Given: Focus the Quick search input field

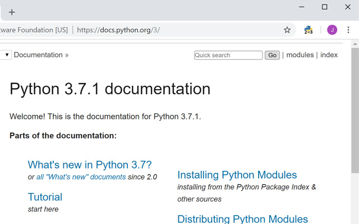Looking at the screenshot, I should 228,55.
